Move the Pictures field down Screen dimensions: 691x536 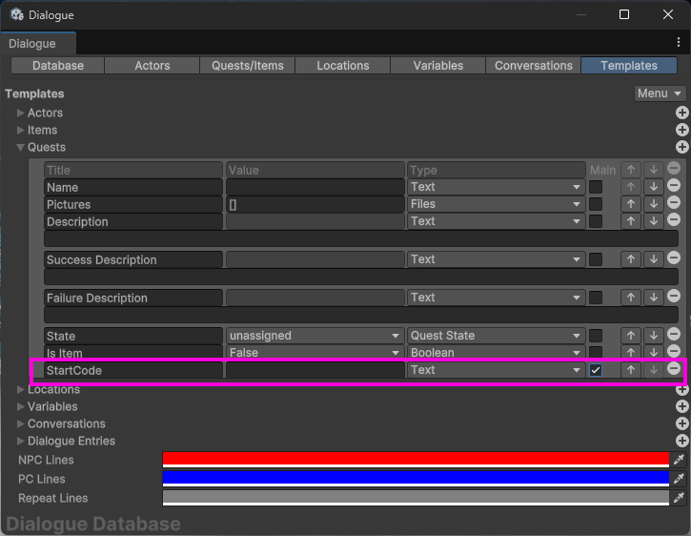click(x=654, y=204)
